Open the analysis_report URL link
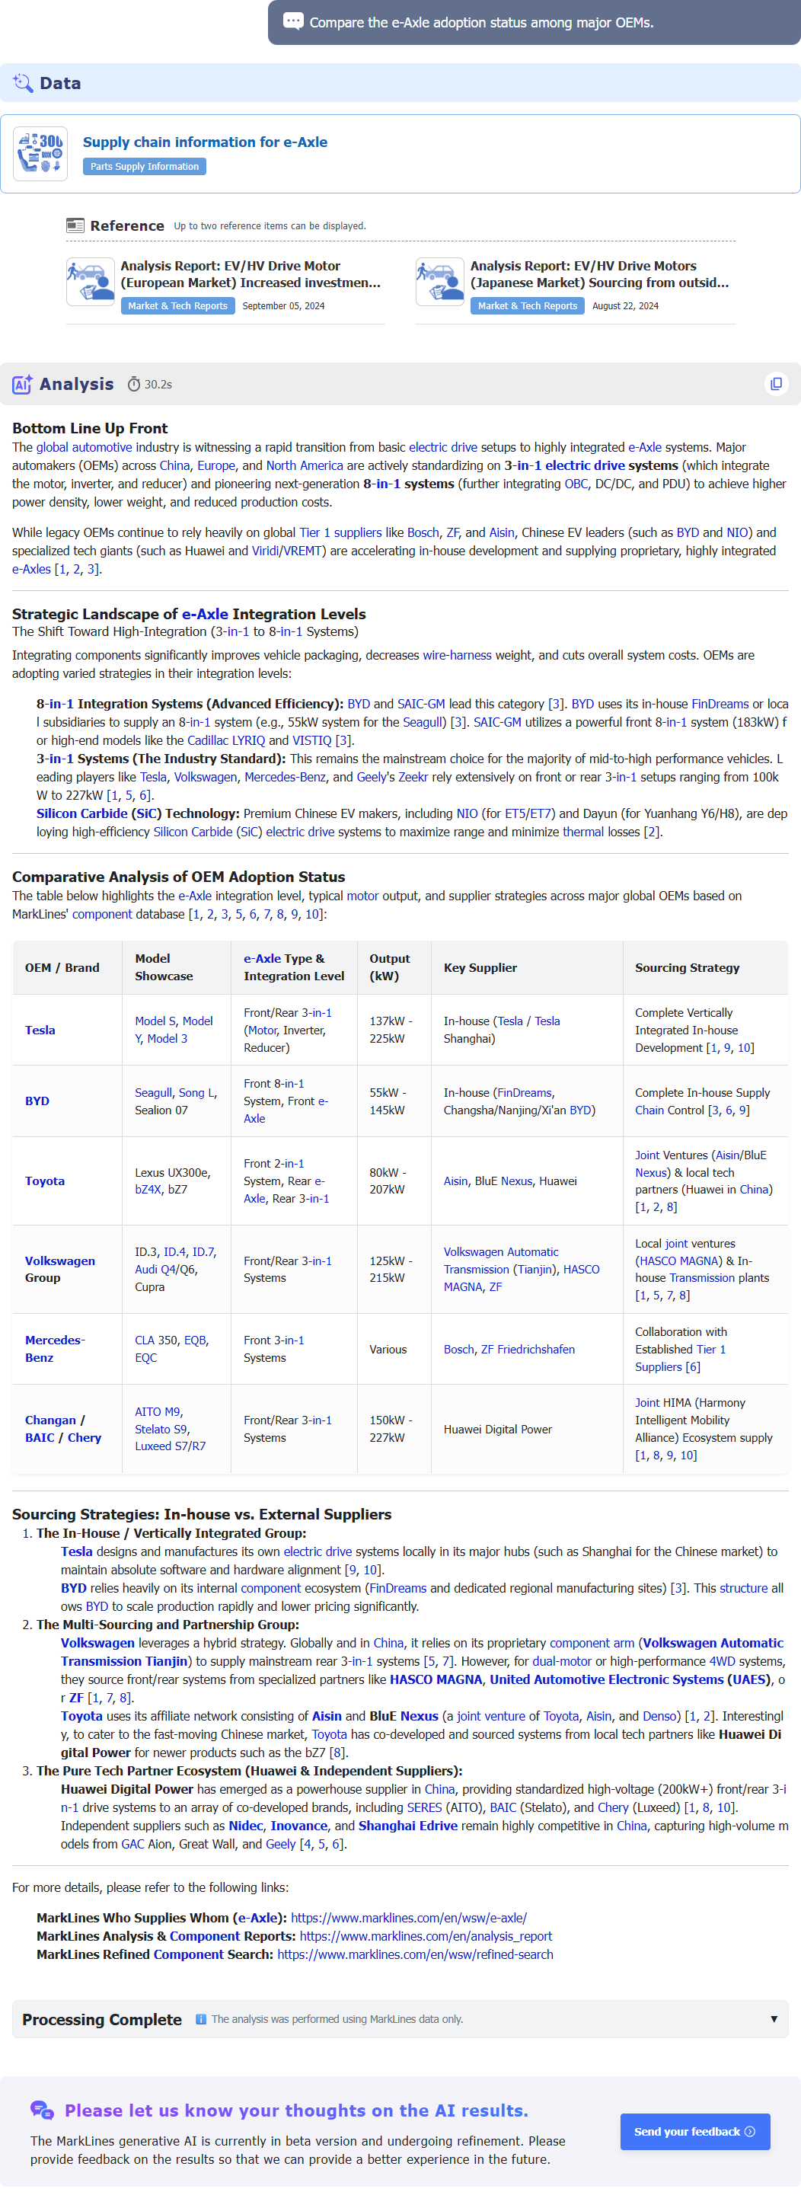The width and height of the screenshot is (801, 2208). [x=426, y=1935]
